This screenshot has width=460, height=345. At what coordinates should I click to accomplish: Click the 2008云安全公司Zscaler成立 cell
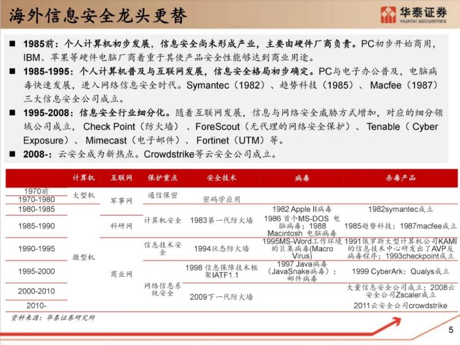(401, 291)
